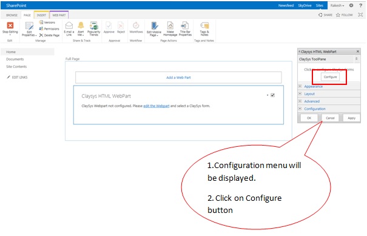The height and width of the screenshot is (236, 367).
Task: Open Popularity Trends
Action: [93, 29]
